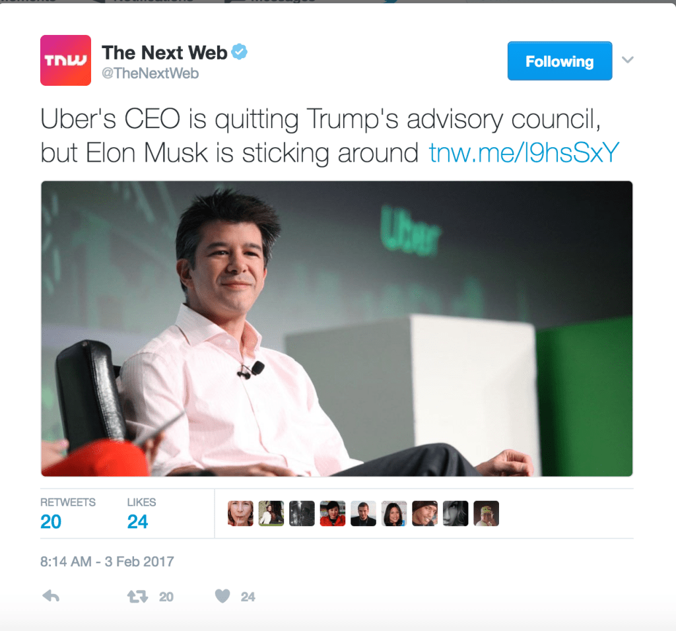676x631 pixels.
Task: Open the 8:14 AM timestamp link
Action: (107, 561)
